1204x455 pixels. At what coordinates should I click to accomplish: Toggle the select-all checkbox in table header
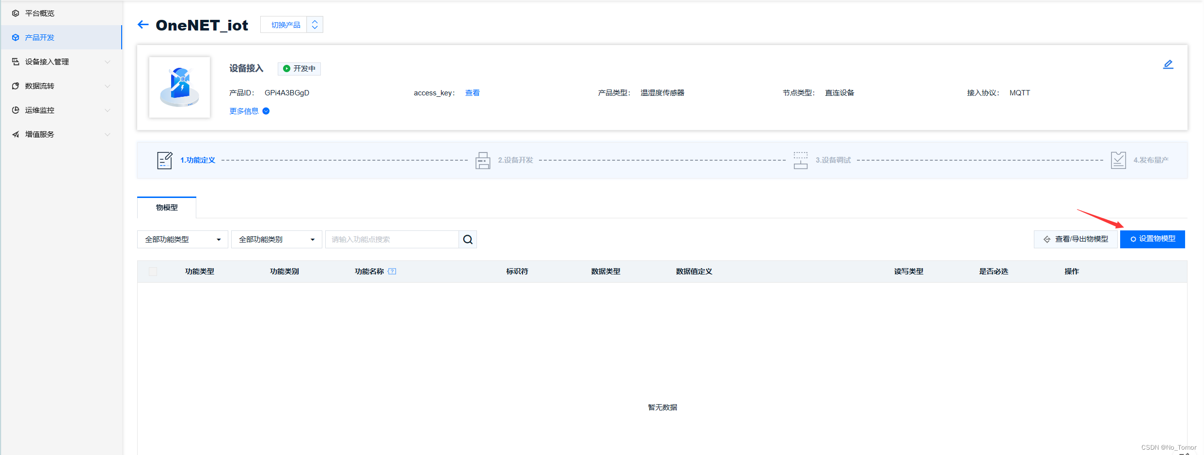tap(153, 272)
